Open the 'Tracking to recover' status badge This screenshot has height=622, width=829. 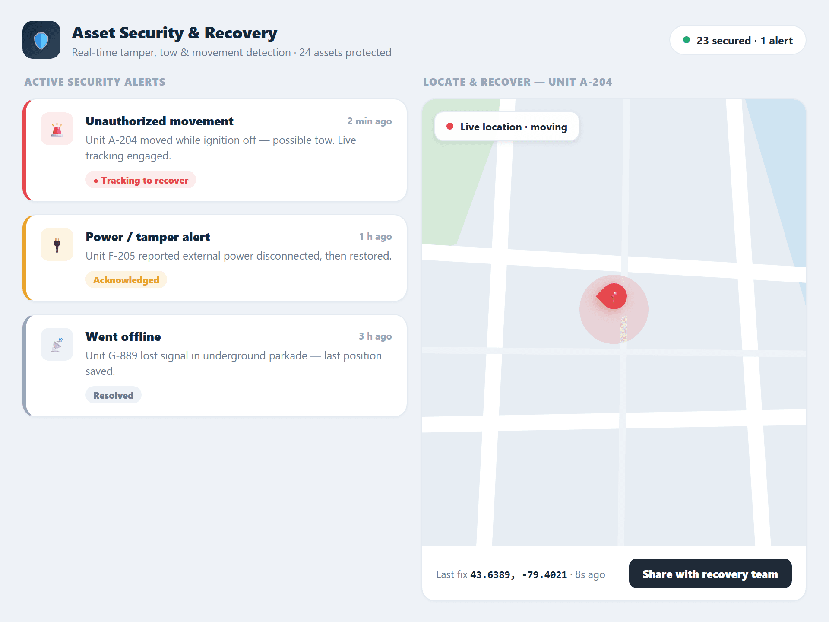tap(141, 180)
